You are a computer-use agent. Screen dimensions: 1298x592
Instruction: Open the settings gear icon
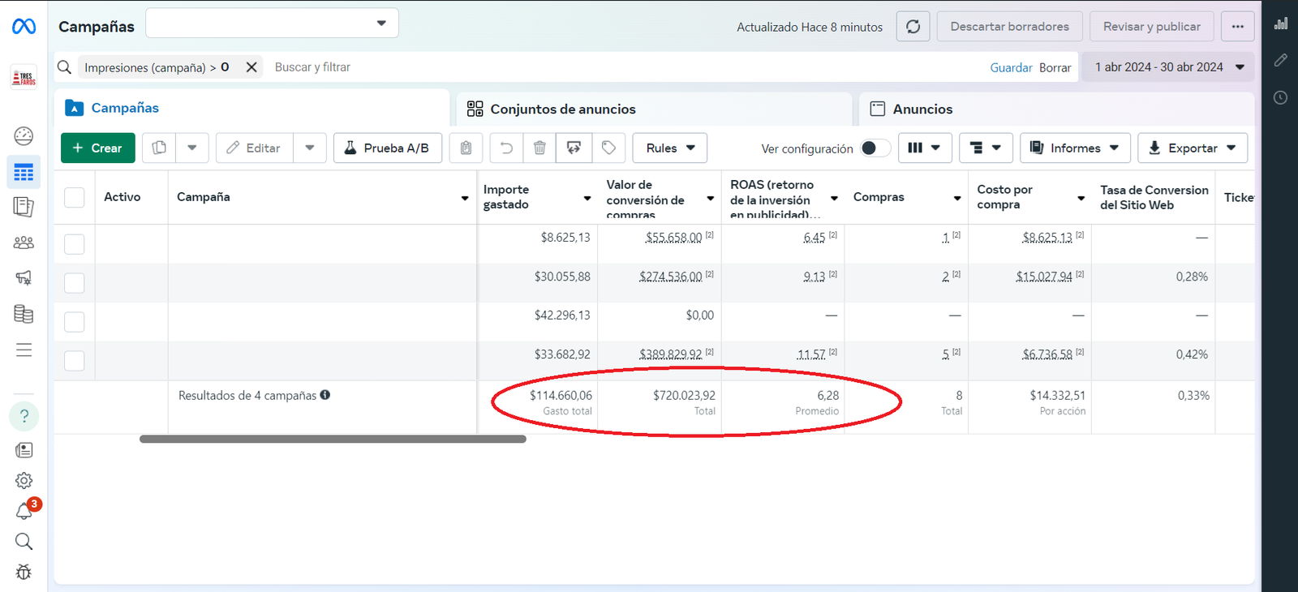[x=24, y=480]
